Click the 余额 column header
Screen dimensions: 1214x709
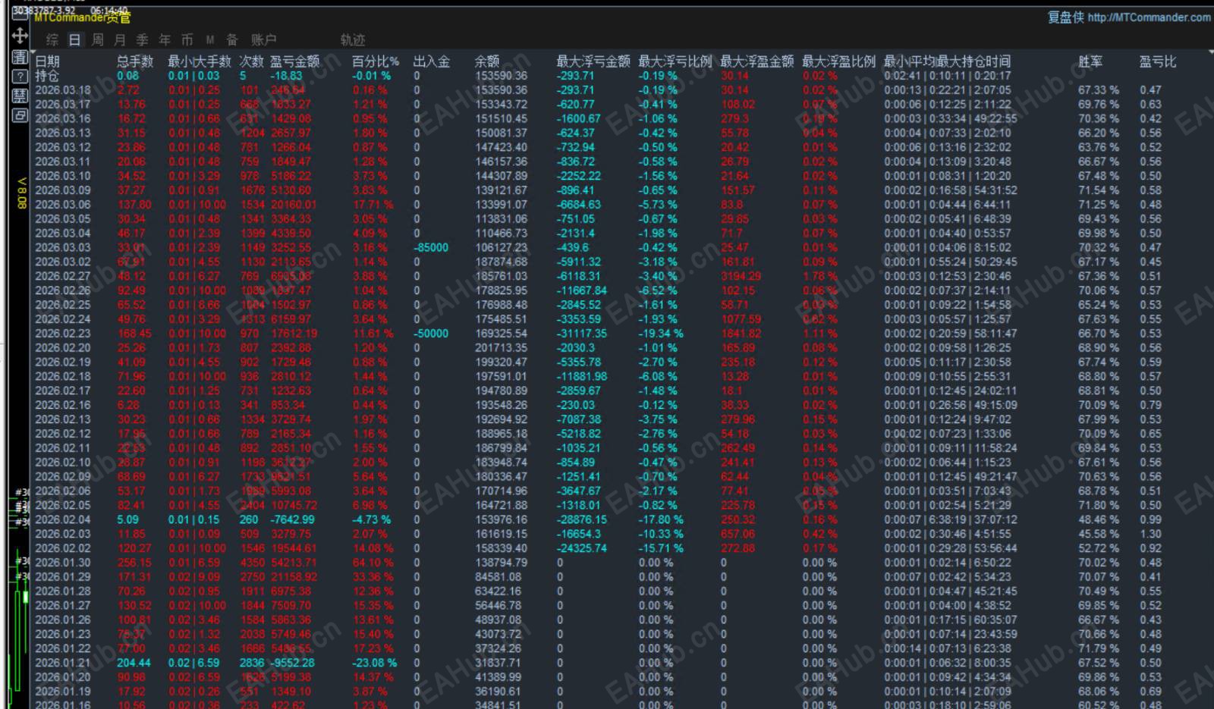(487, 61)
